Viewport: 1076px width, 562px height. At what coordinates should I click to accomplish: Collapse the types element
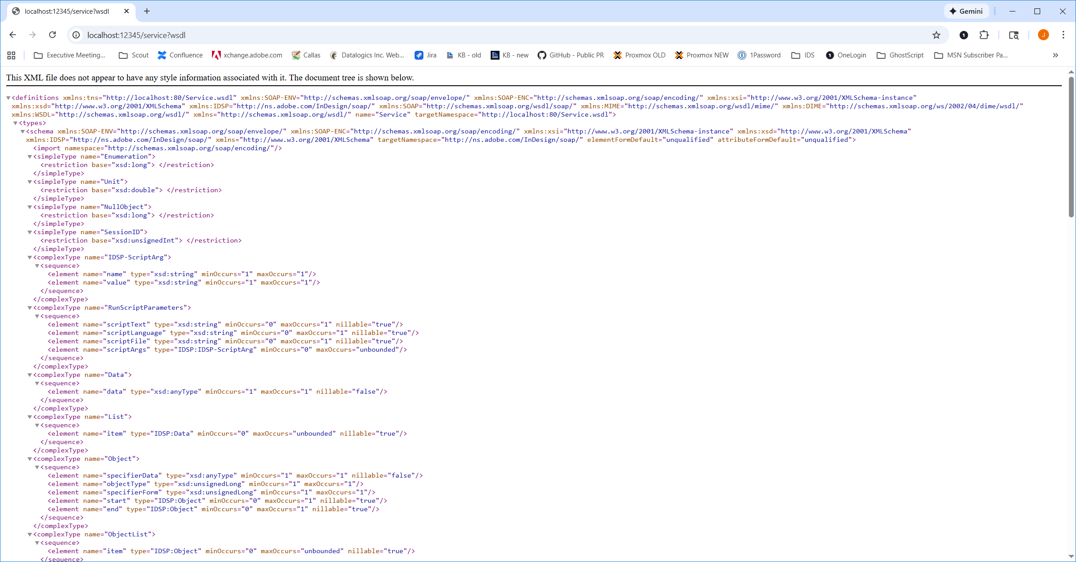15,123
